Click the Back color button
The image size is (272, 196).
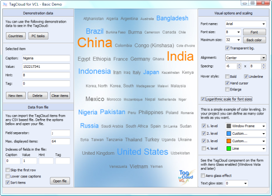254,40
